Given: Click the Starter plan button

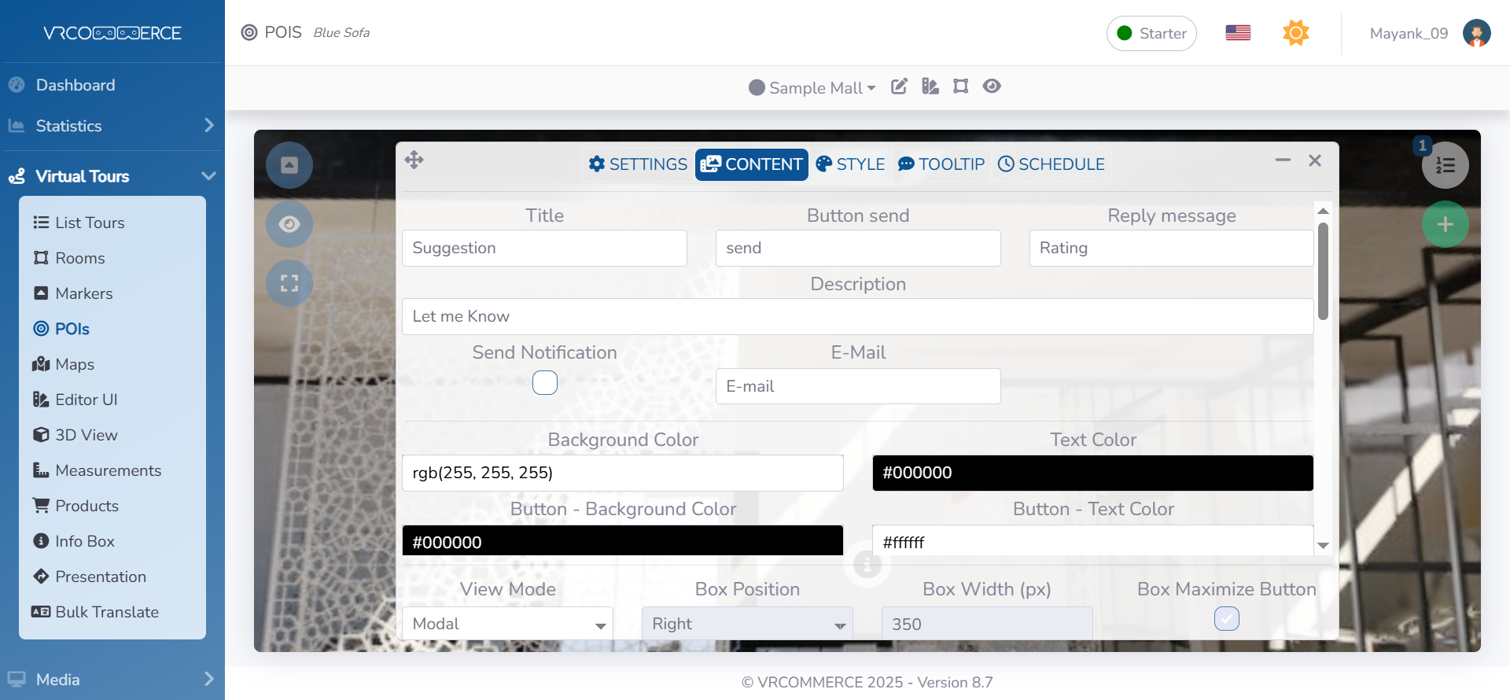Looking at the screenshot, I should [1151, 33].
